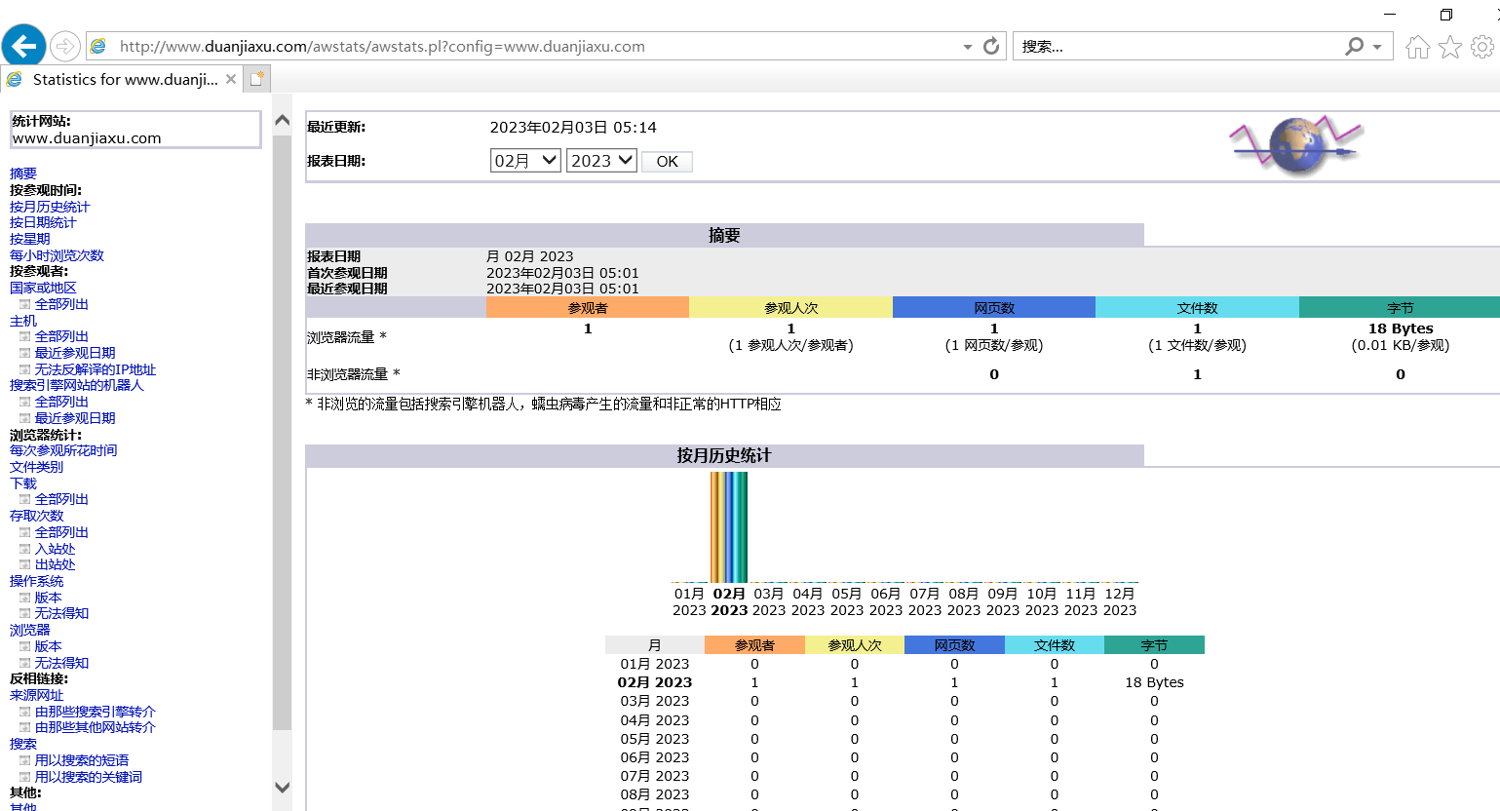Open 文件类别 link
The width and height of the screenshot is (1500, 811).
[37, 467]
